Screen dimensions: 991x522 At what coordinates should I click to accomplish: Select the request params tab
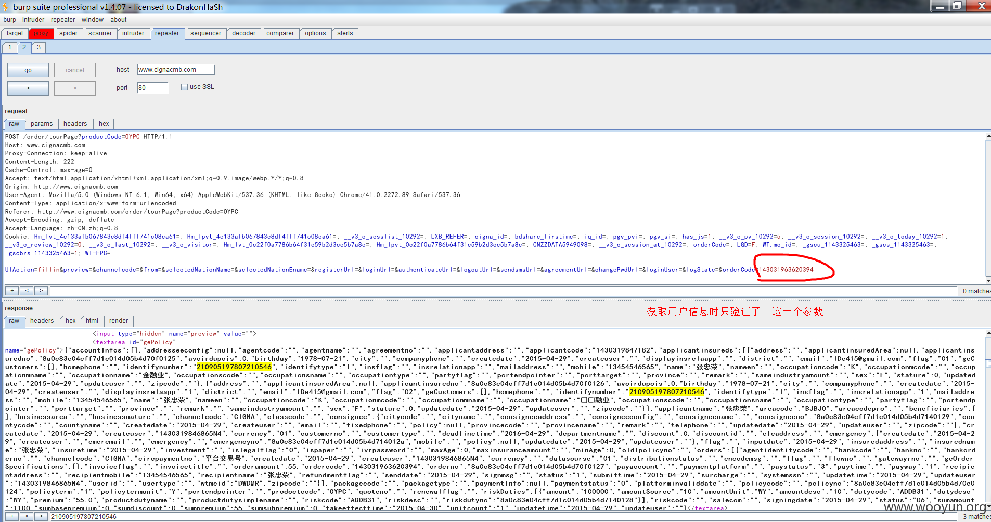coord(42,124)
